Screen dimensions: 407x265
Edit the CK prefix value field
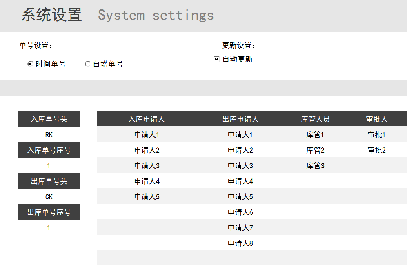pos(49,196)
